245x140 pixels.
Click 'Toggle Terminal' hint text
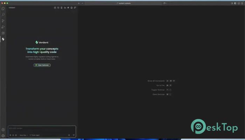(158, 90)
